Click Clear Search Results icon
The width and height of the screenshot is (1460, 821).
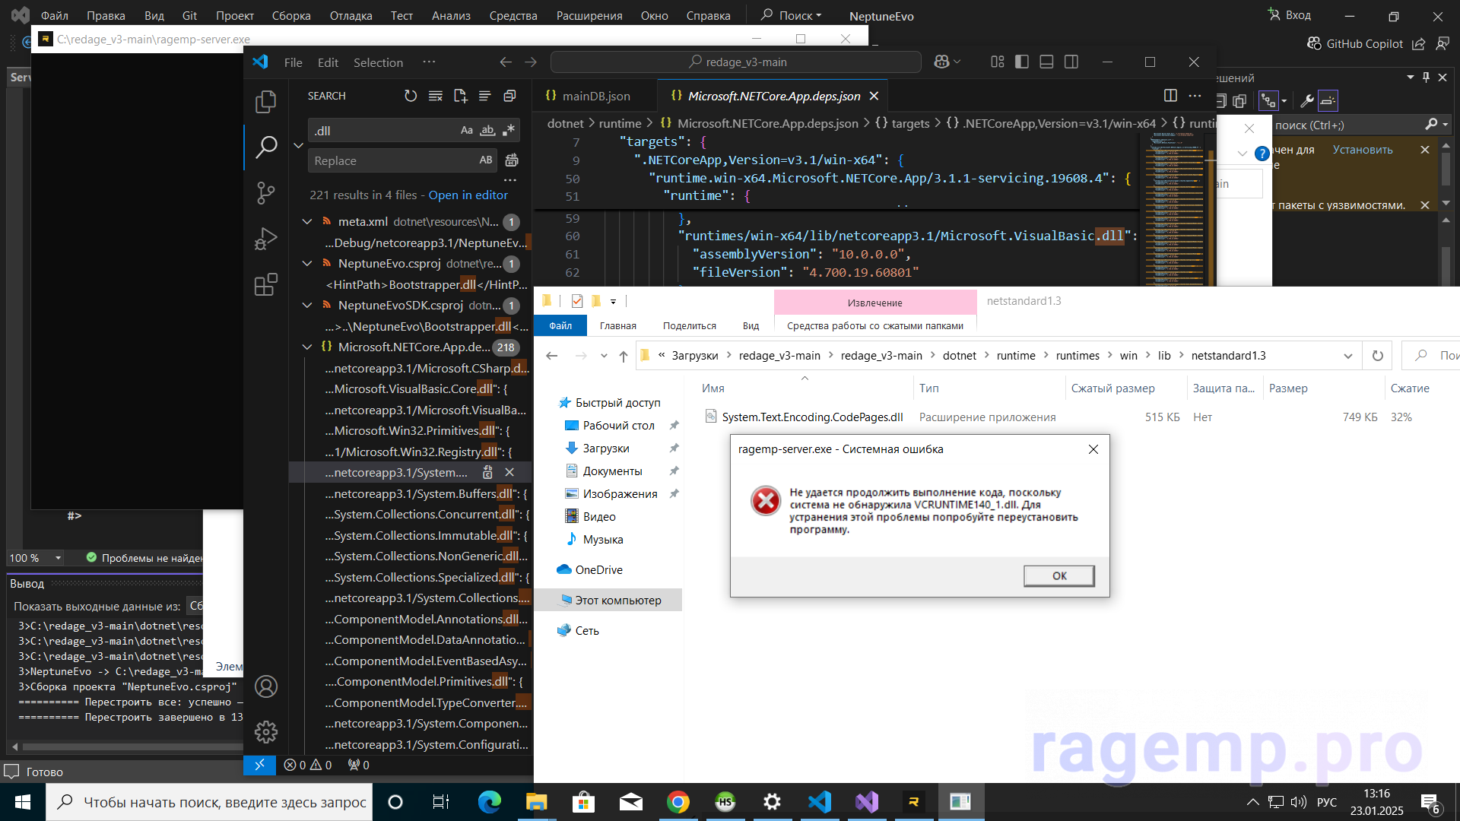point(436,96)
